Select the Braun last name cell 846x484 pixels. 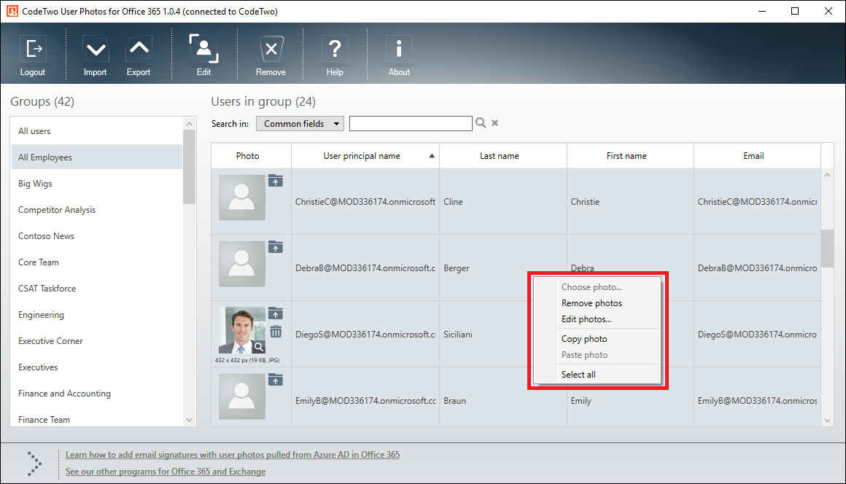(x=502, y=397)
